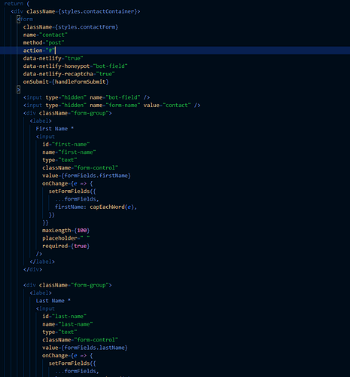Click the self-closing '/>' after required

pos(39,253)
